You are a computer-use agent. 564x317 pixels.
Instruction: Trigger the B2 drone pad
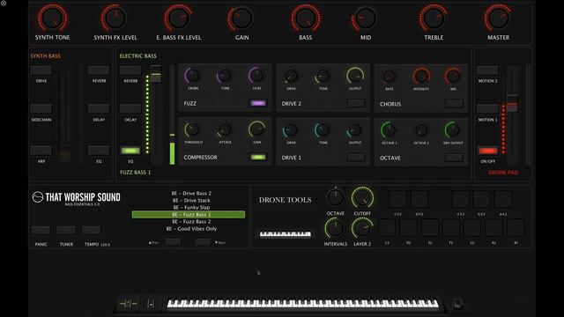[x=516, y=228]
